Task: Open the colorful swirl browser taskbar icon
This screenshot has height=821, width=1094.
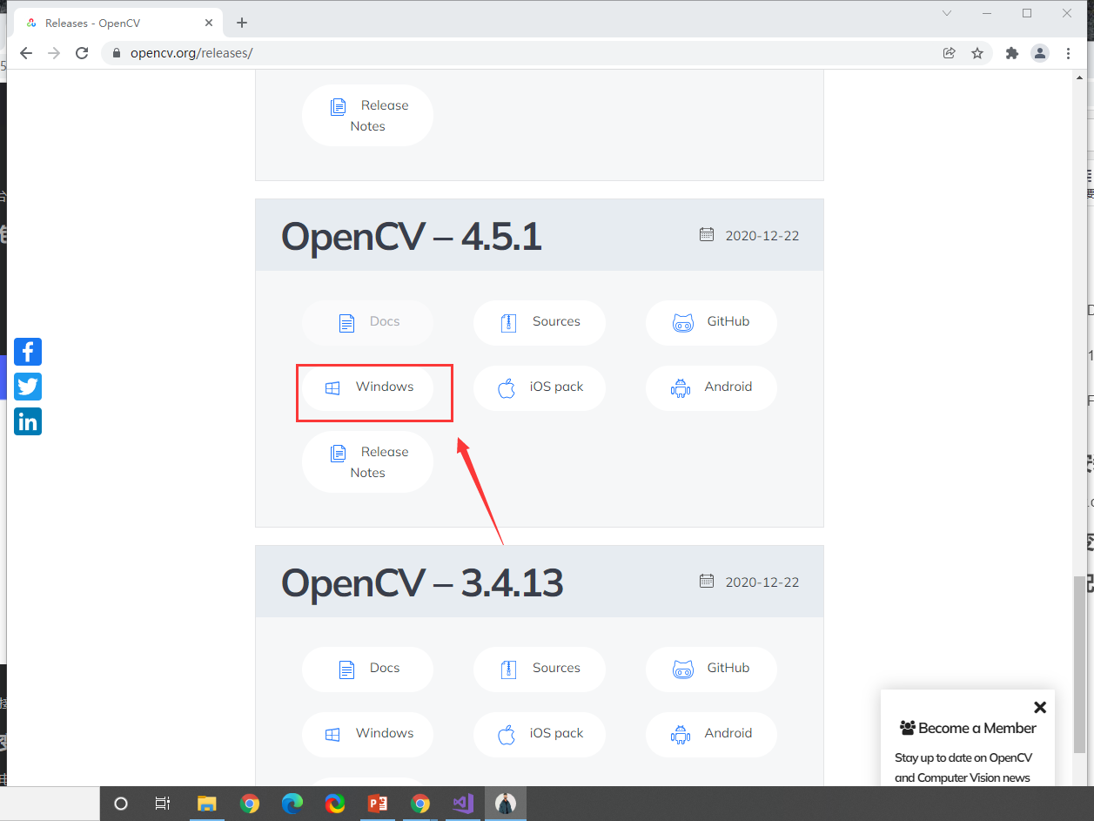Action: pyautogui.click(x=335, y=804)
